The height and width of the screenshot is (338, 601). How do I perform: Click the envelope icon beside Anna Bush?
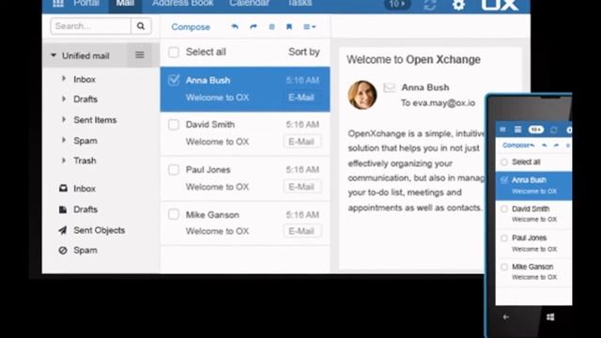point(389,87)
